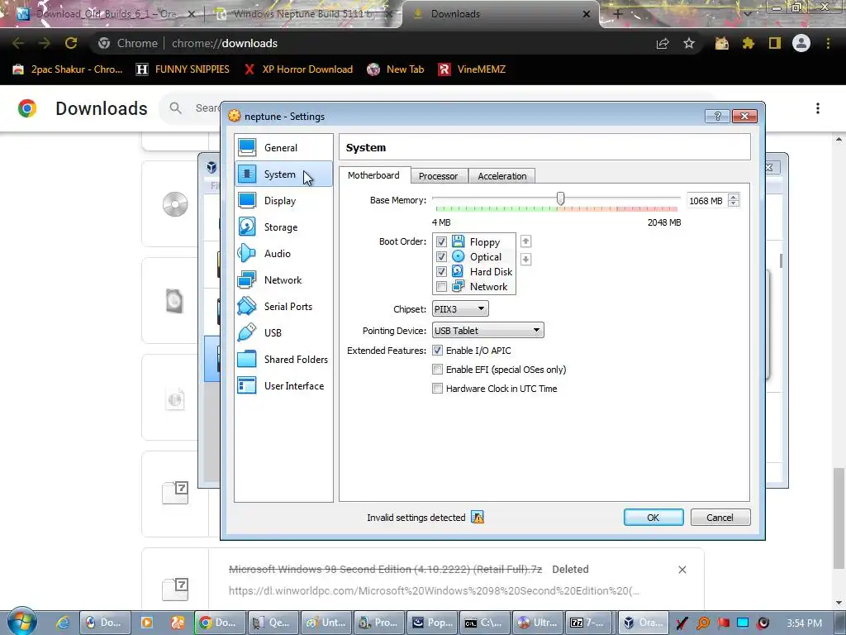Open Oracle VirtualBox taskbar button
This screenshot has height=635, width=846.
643,623
